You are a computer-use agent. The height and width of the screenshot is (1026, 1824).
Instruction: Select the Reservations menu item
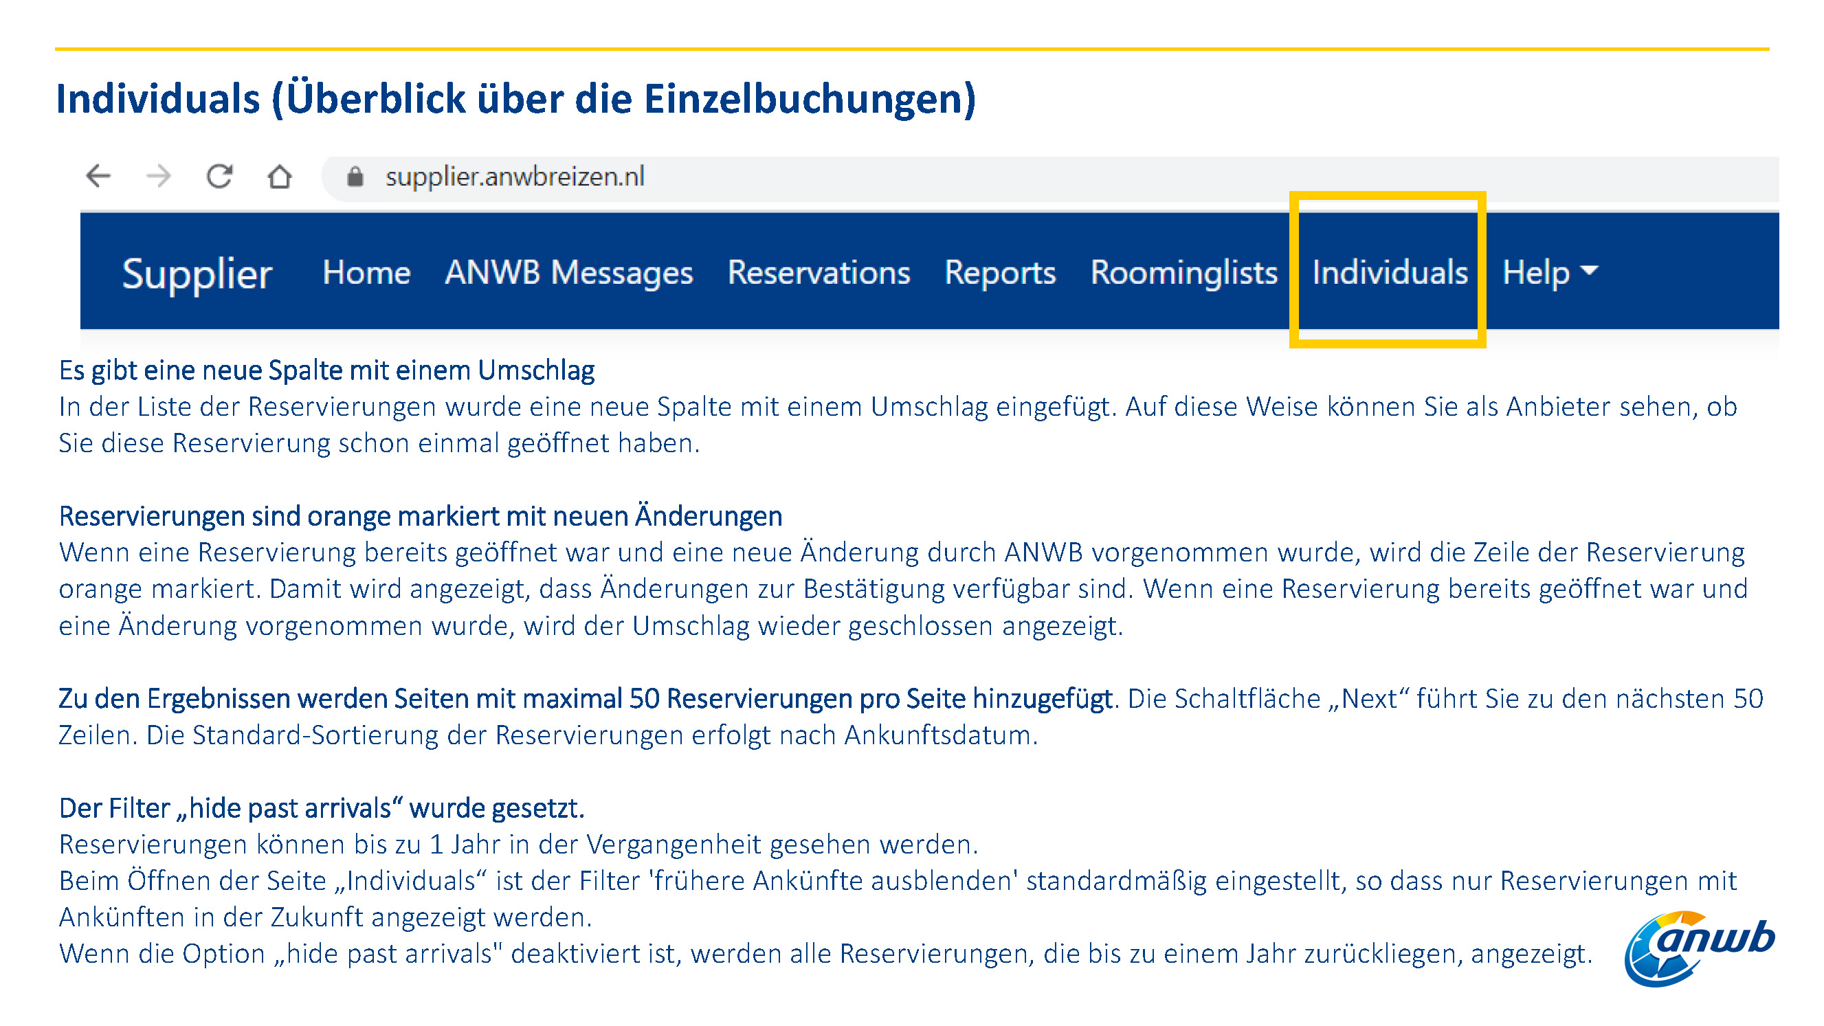click(819, 273)
